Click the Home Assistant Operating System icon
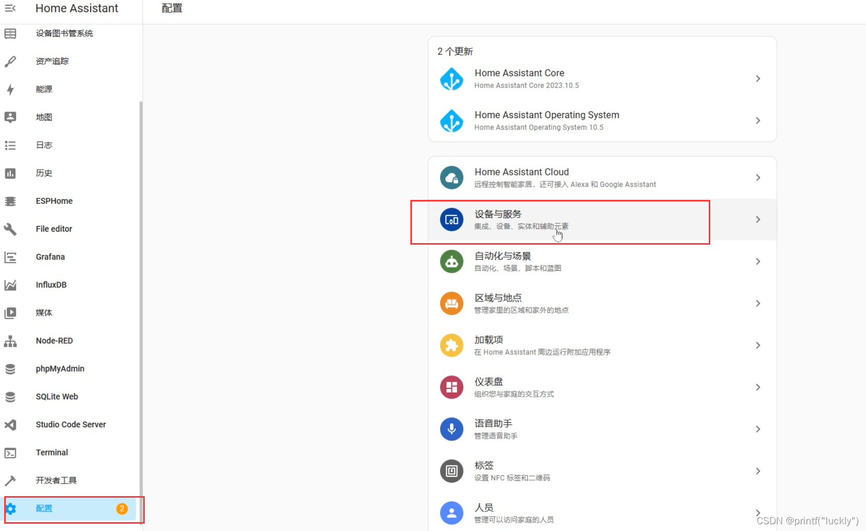 click(451, 121)
